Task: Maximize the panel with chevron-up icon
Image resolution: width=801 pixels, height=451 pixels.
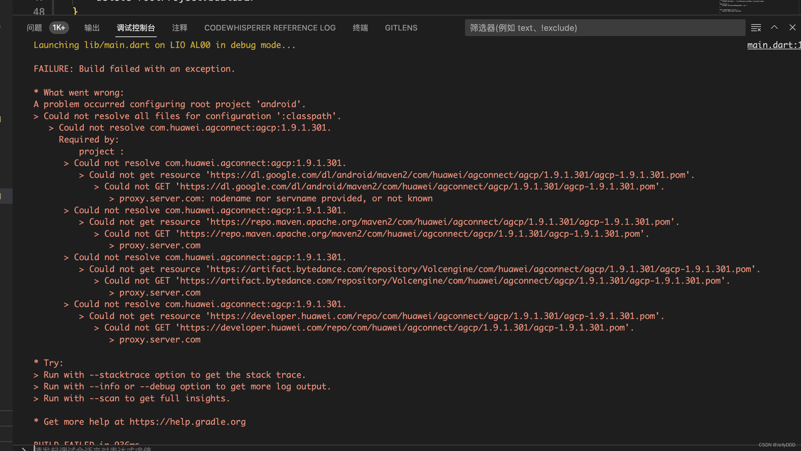Action: (774, 28)
